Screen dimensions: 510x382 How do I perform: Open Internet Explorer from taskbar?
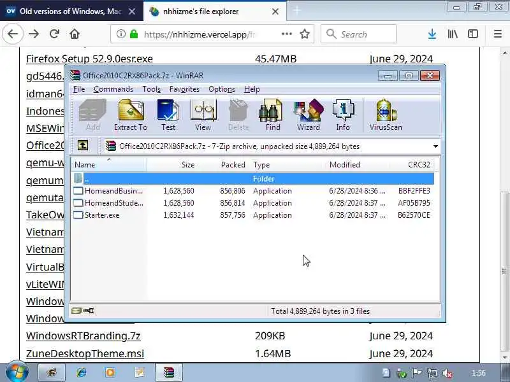82,372
